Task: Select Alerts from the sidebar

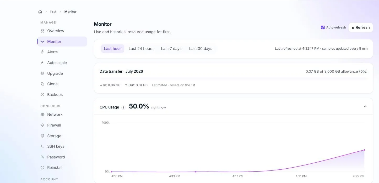Action: pyautogui.click(x=62, y=52)
